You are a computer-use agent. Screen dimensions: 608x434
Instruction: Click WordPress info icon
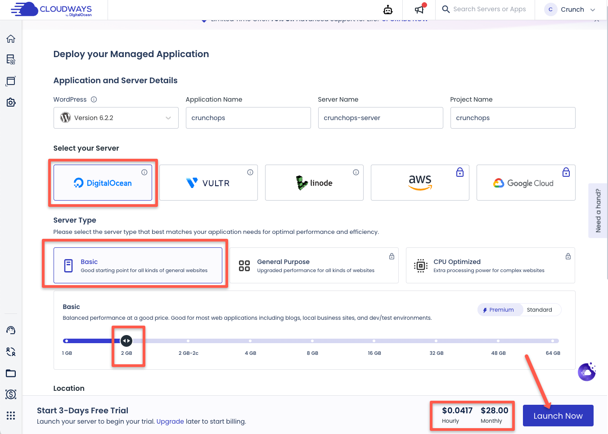94,99
